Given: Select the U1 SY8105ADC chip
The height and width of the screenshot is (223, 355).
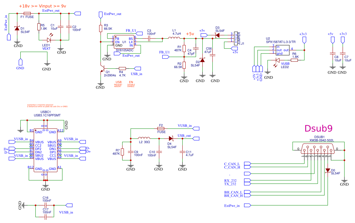Looking at the screenshot, I should pyautogui.click(x=124, y=42).
